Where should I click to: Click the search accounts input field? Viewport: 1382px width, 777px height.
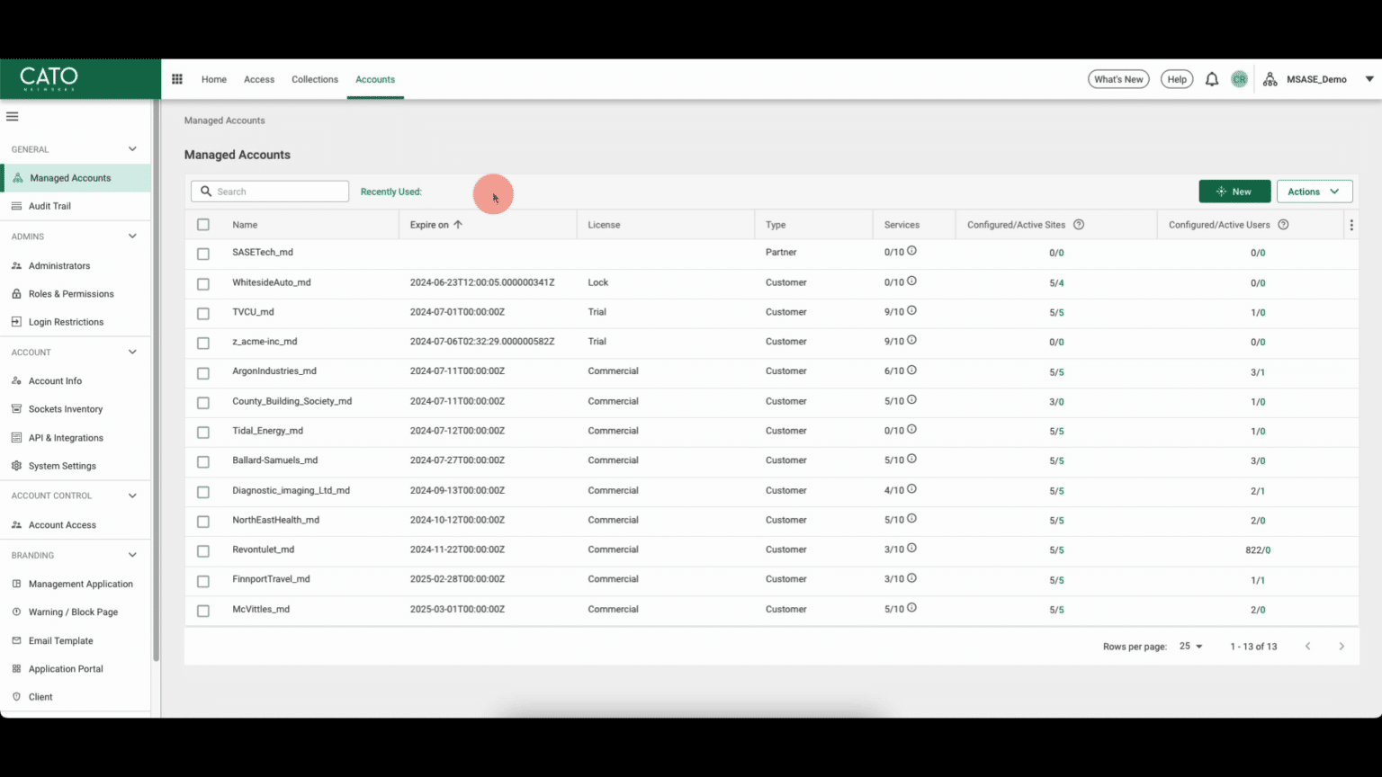pos(270,191)
